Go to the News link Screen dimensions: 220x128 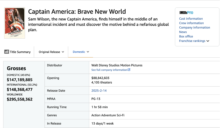183,32
